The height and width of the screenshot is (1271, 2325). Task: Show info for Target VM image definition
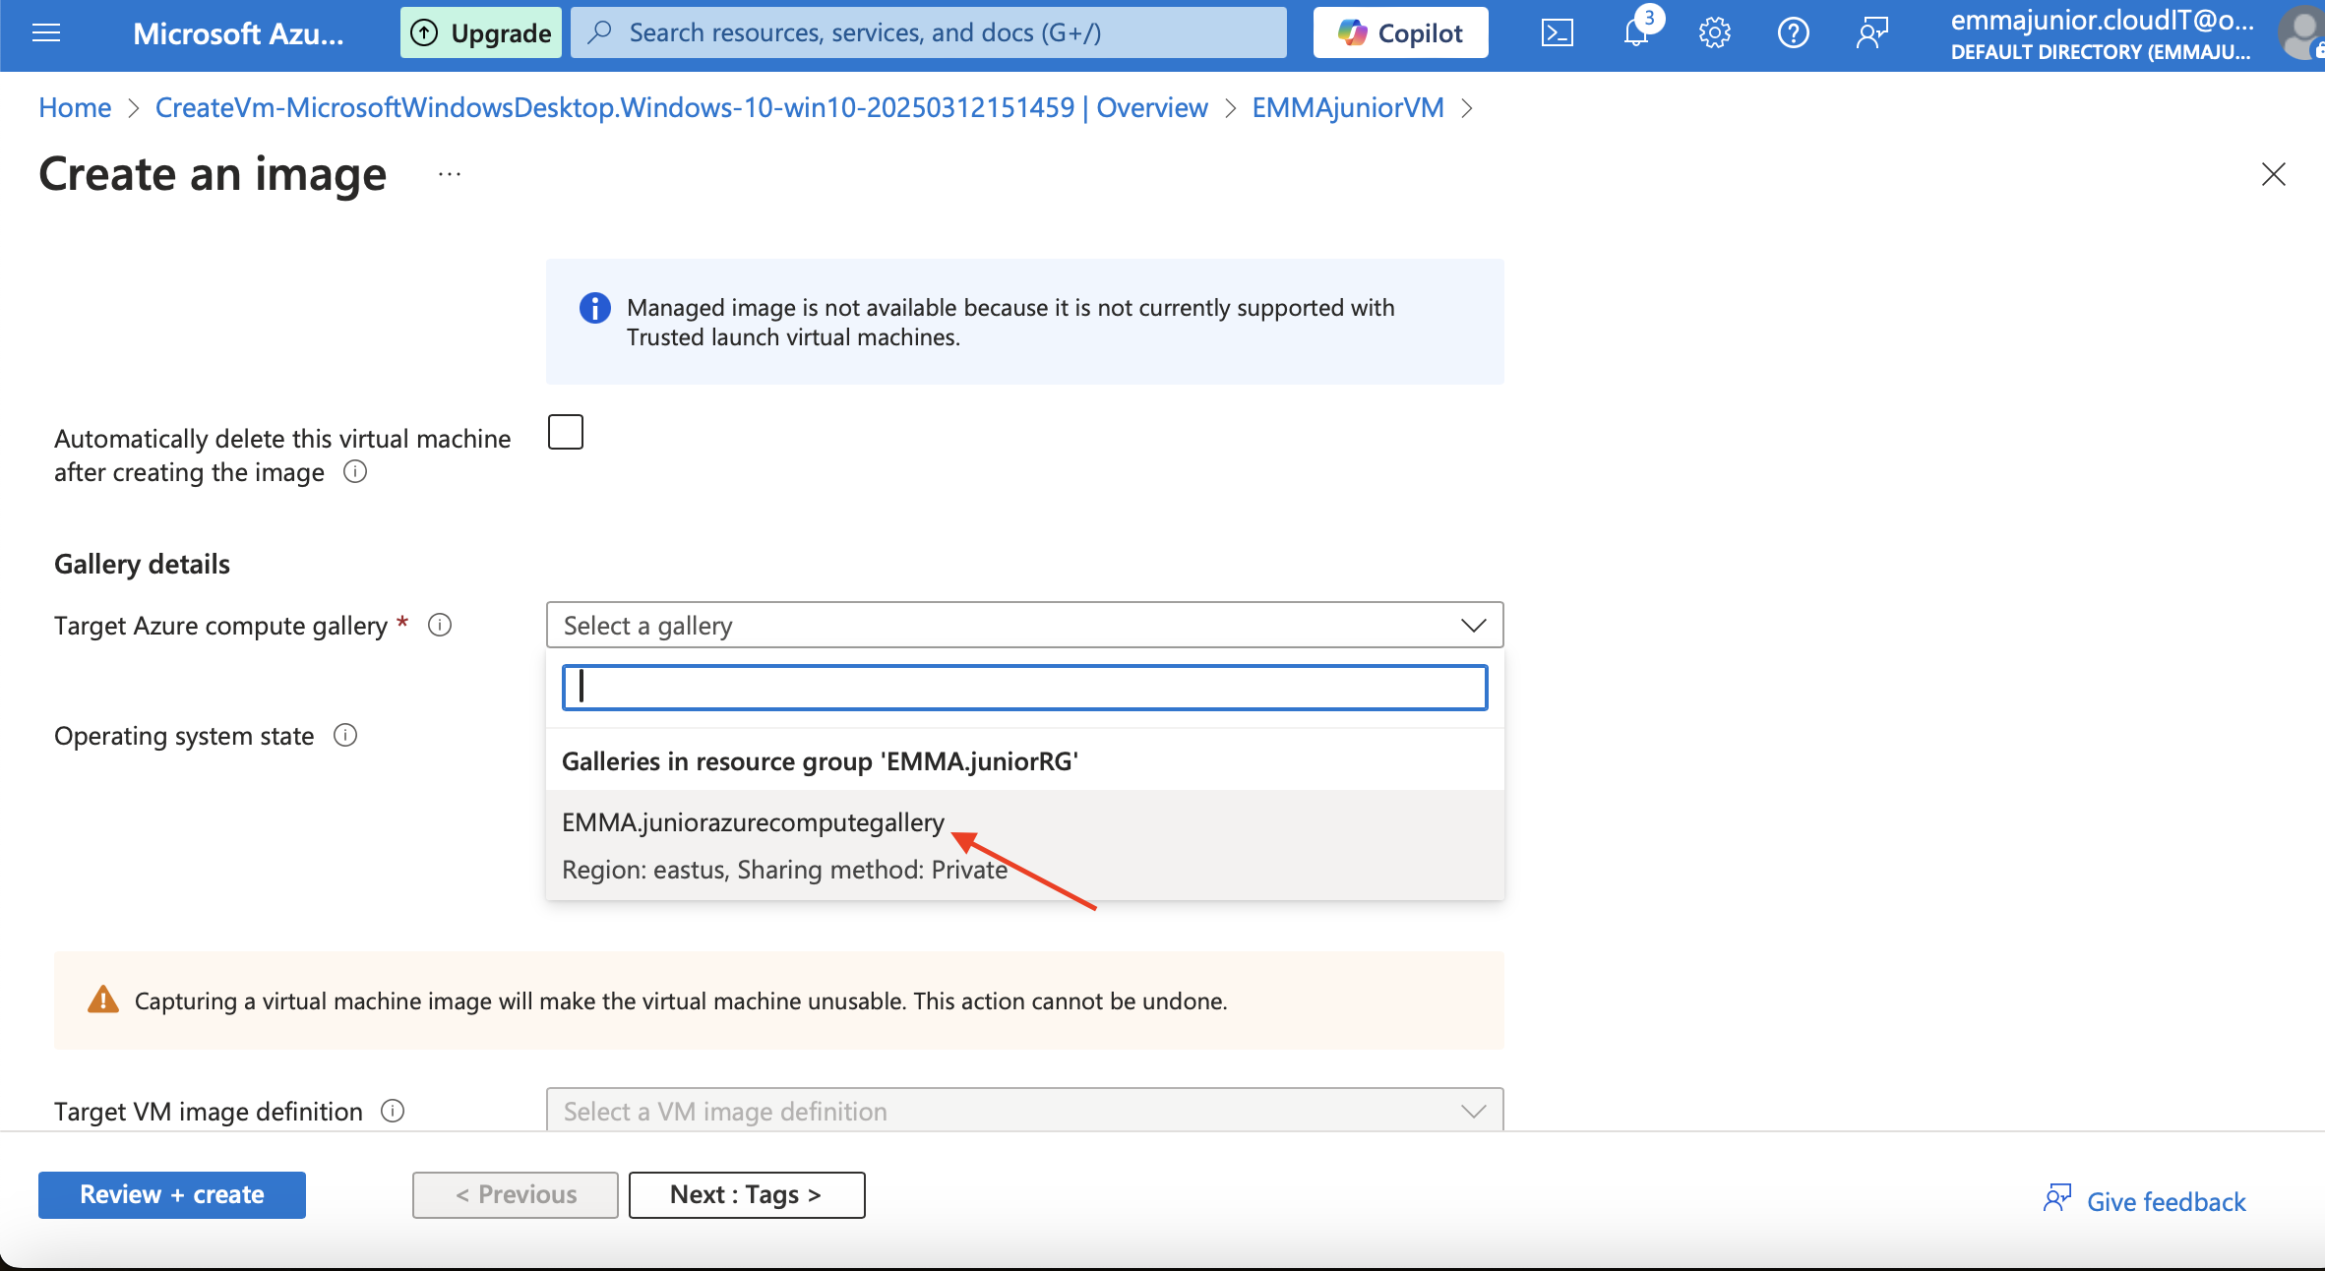pos(393,1111)
